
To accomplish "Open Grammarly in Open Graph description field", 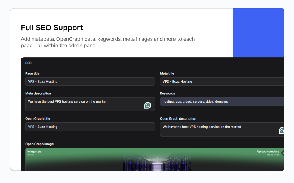I will coord(282,130).
